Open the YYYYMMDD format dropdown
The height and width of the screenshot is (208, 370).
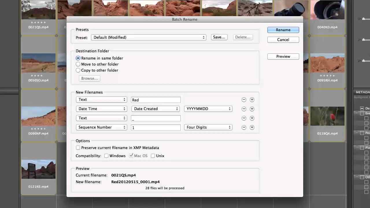point(208,109)
